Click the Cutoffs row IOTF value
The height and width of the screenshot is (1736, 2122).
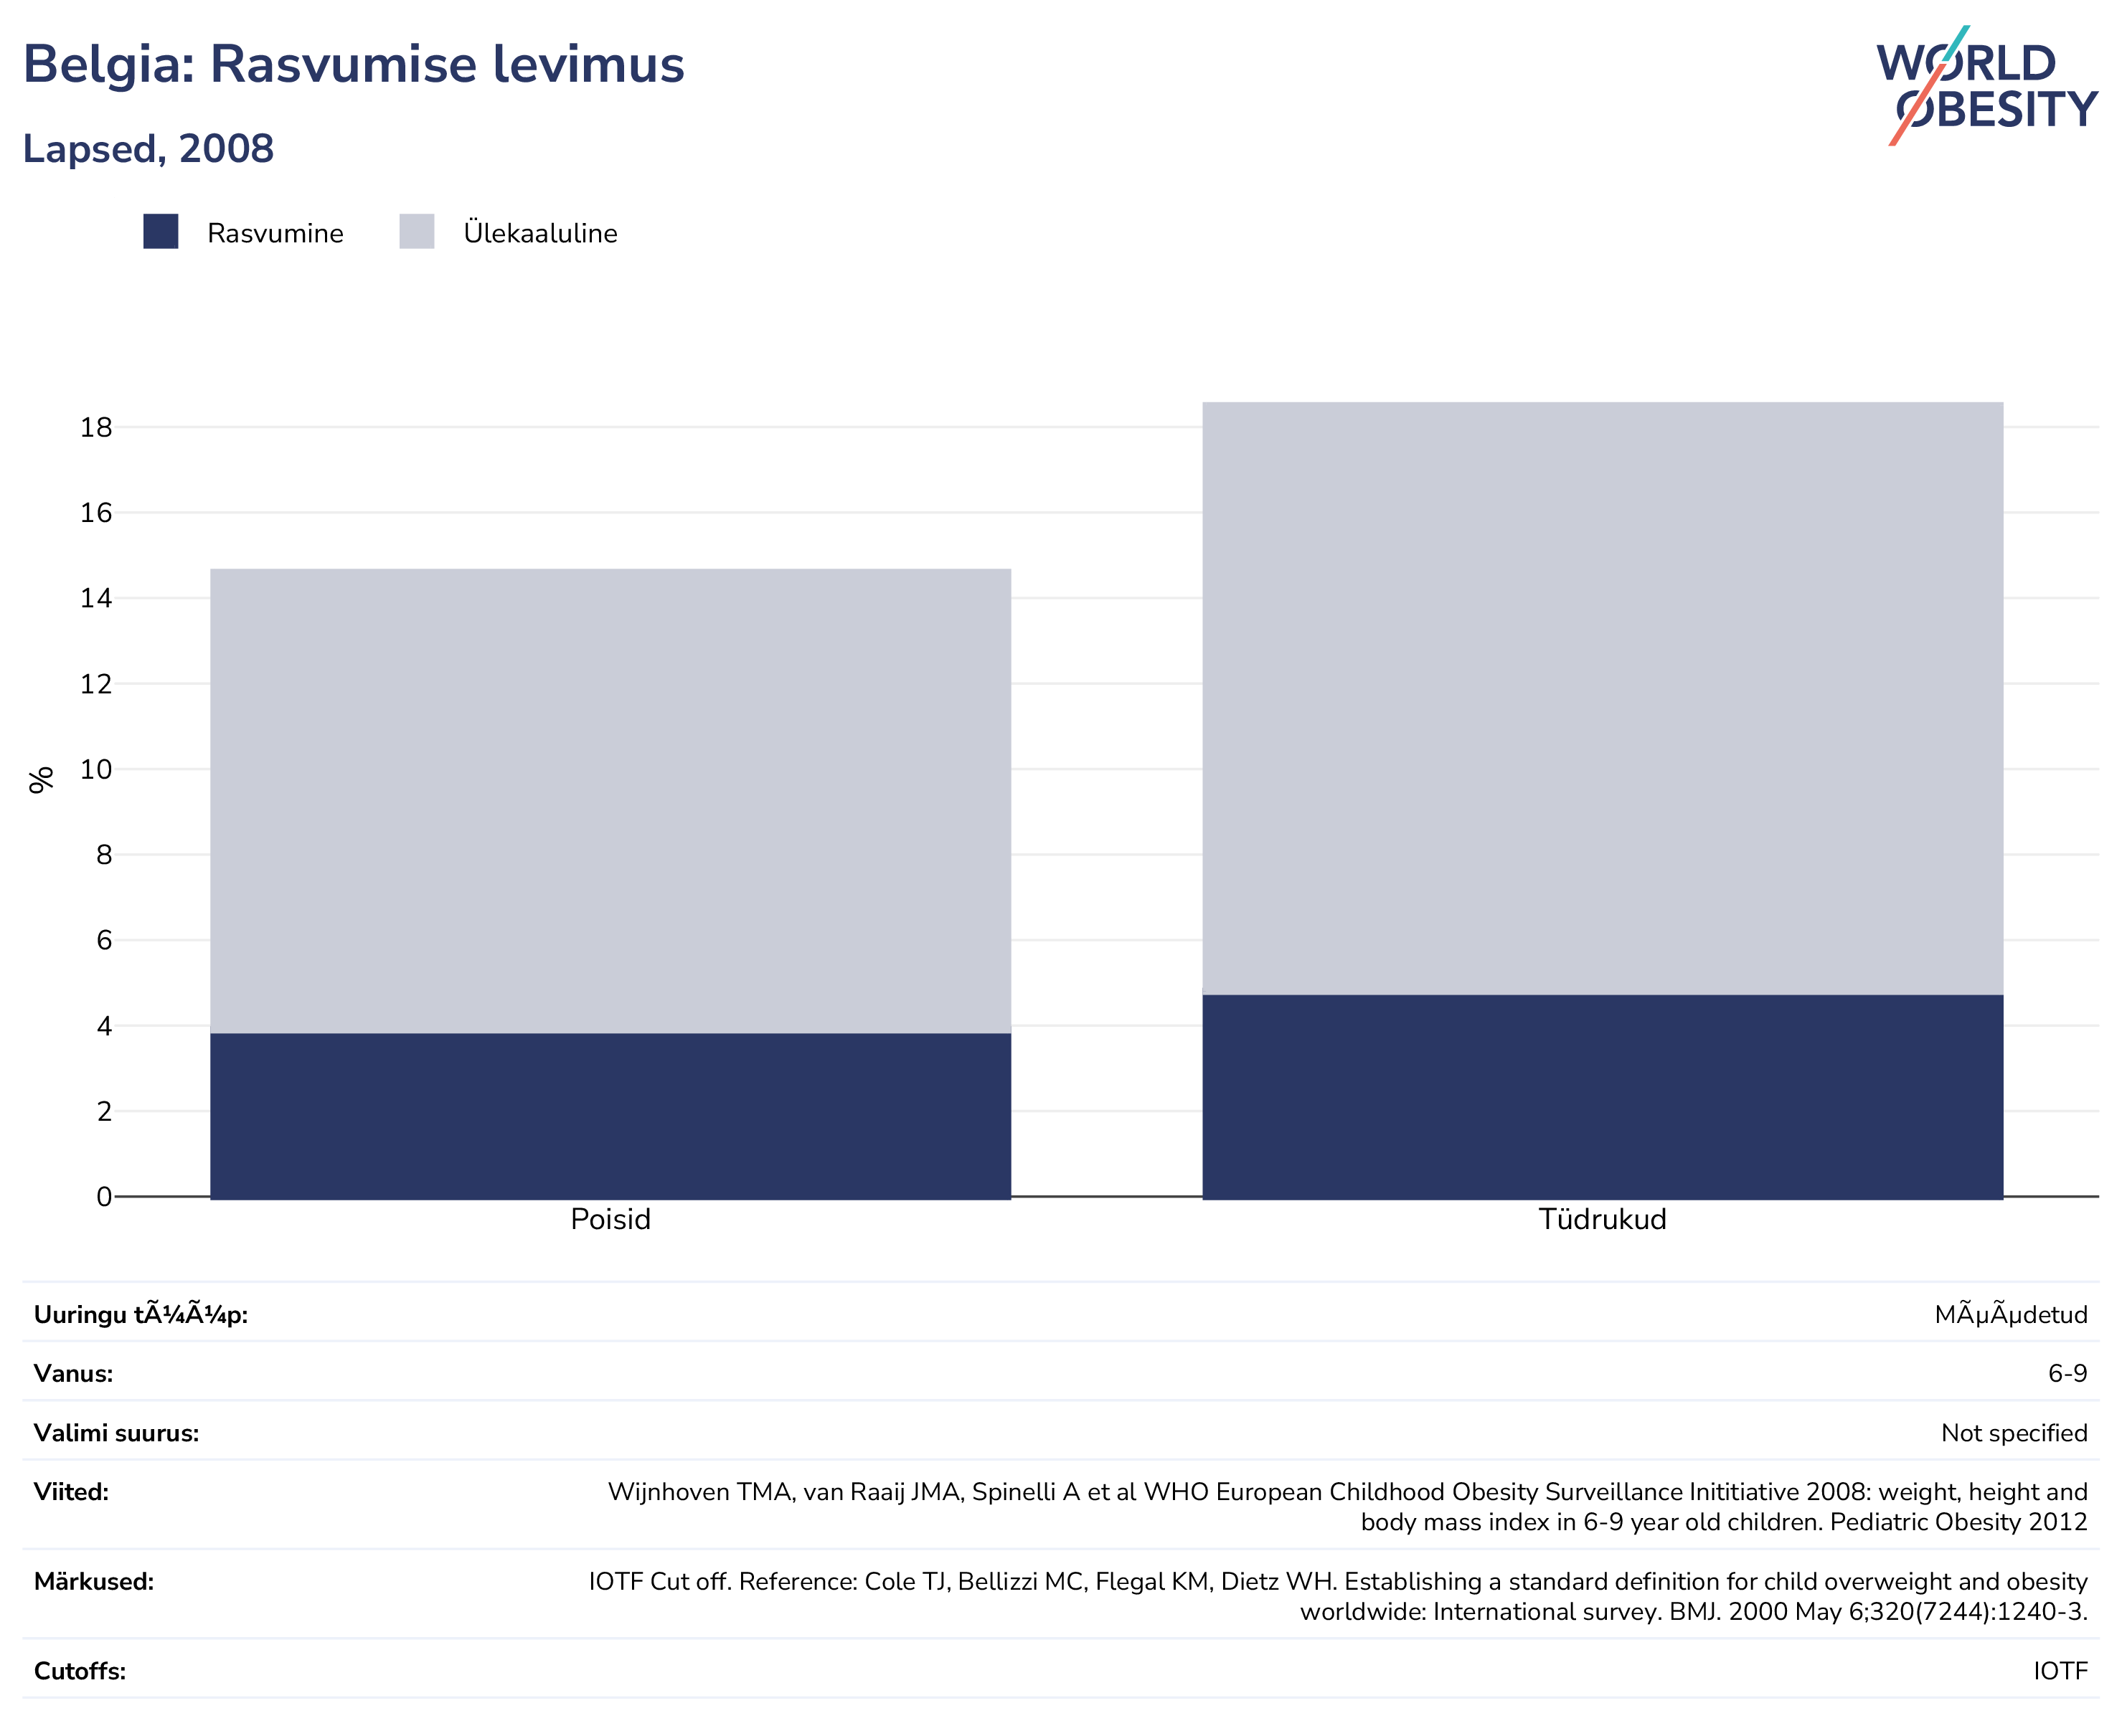tap(2061, 1672)
